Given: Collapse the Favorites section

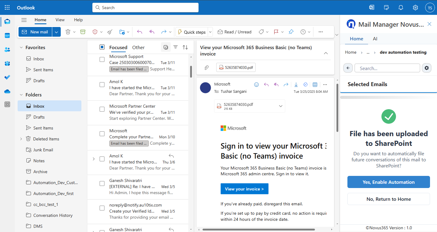Looking at the screenshot, I should 21,47.
